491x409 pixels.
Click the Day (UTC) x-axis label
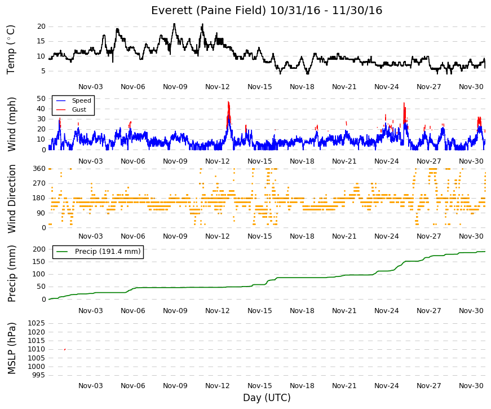tap(267, 398)
